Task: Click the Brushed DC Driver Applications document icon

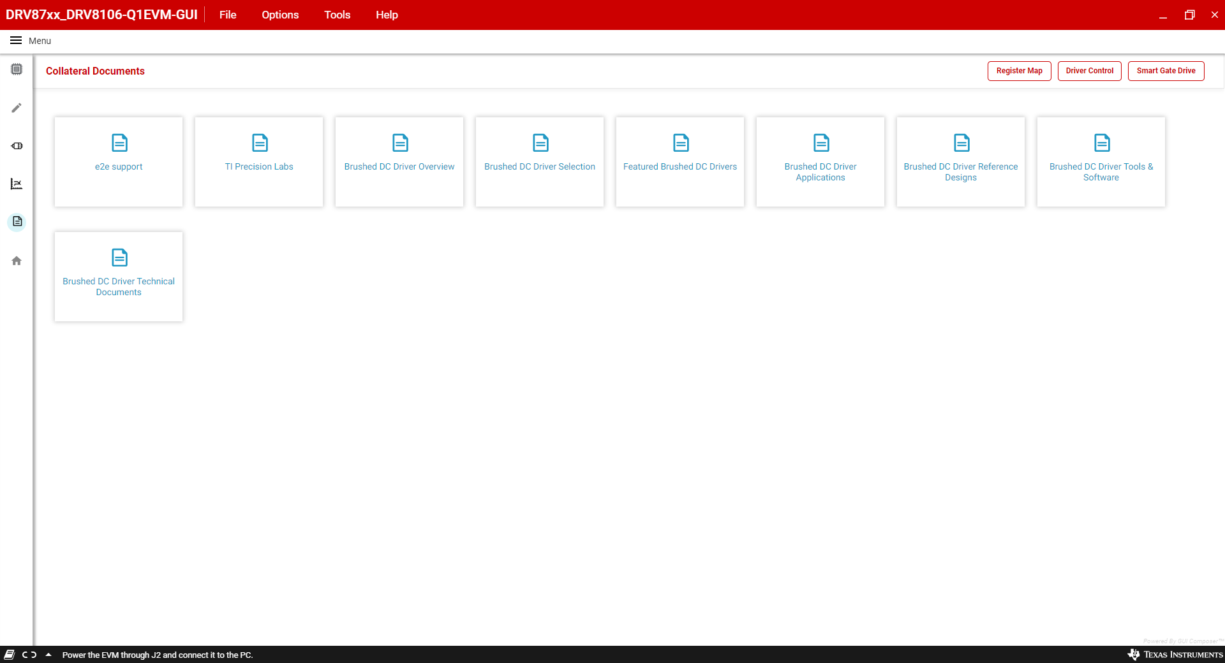Action: (x=821, y=143)
